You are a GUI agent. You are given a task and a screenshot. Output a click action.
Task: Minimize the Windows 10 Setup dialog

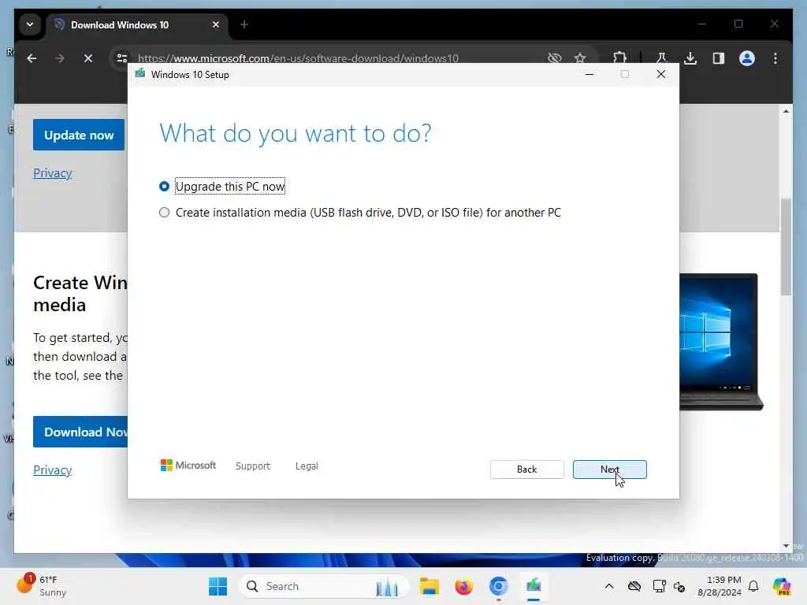point(589,75)
